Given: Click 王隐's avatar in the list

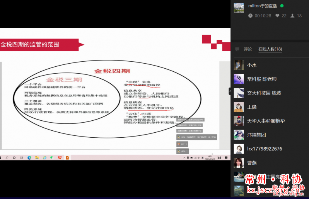Looking at the screenshot, I should (239, 107).
